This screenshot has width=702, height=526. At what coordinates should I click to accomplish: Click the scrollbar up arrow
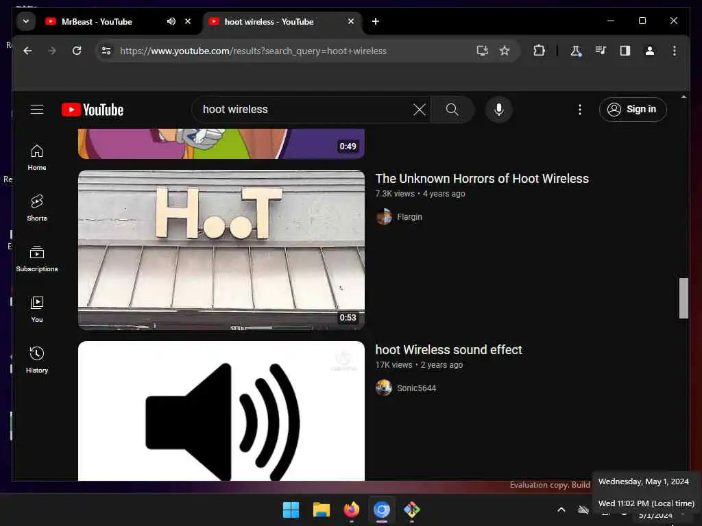coord(683,97)
